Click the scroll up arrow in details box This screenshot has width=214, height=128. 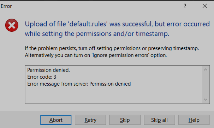pyautogui.click(x=206, y=70)
